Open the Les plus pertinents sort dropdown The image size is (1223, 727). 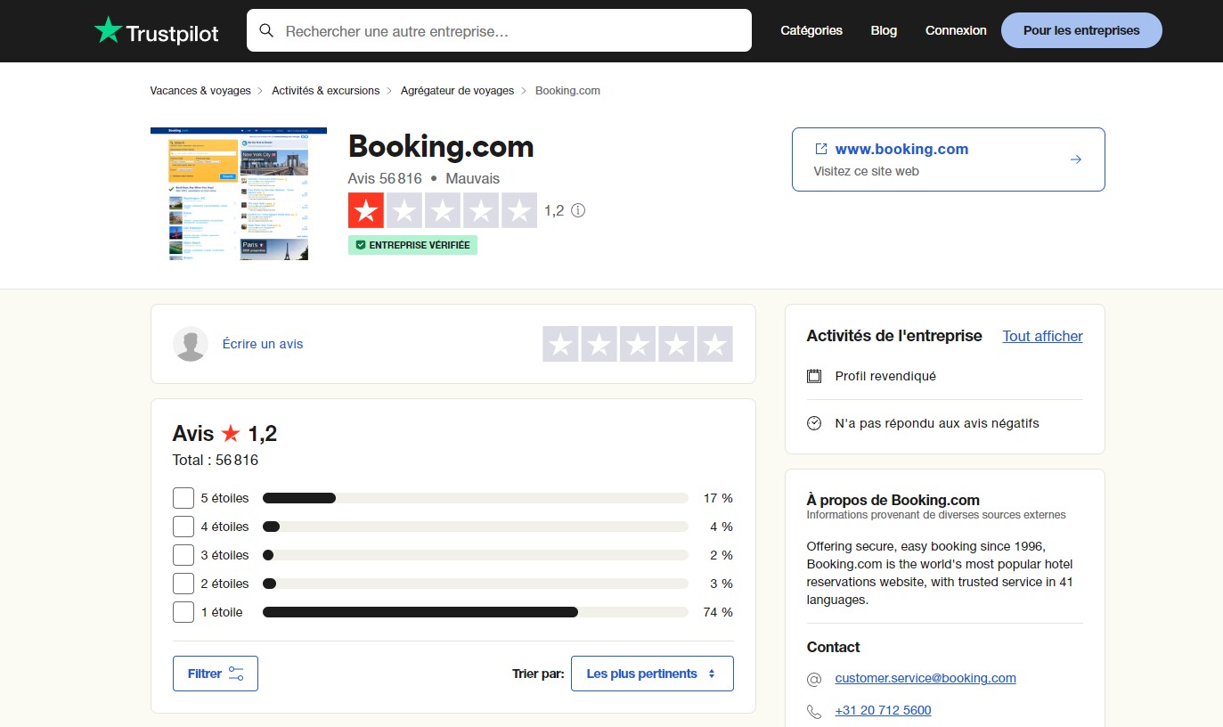(x=652, y=674)
